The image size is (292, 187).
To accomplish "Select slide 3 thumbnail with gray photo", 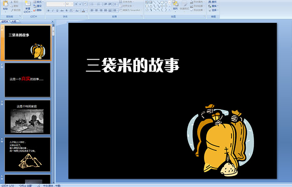I will [28, 117].
